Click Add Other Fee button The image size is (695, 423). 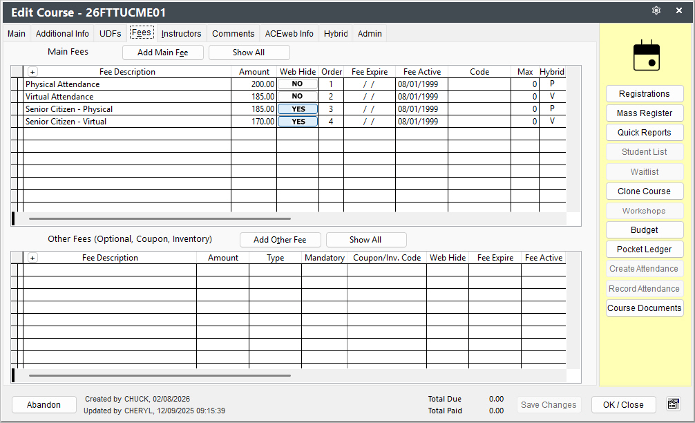[x=280, y=240]
